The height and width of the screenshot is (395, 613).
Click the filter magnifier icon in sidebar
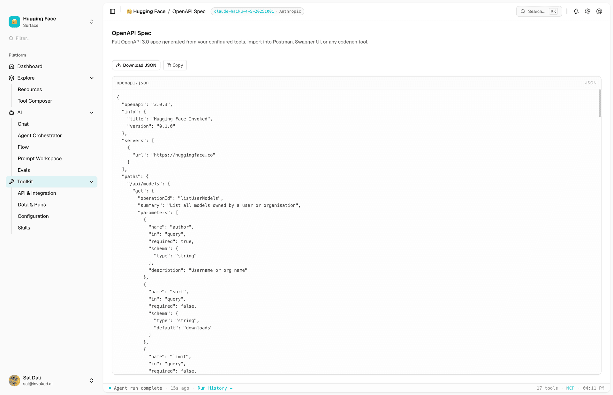click(11, 38)
